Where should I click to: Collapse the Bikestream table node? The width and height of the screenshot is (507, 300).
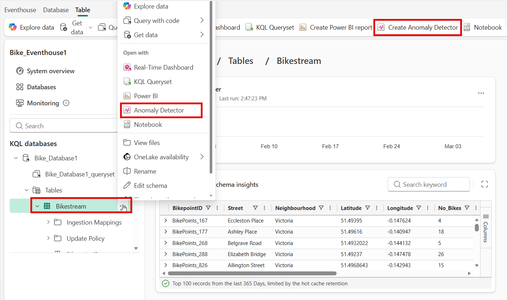(x=37, y=206)
